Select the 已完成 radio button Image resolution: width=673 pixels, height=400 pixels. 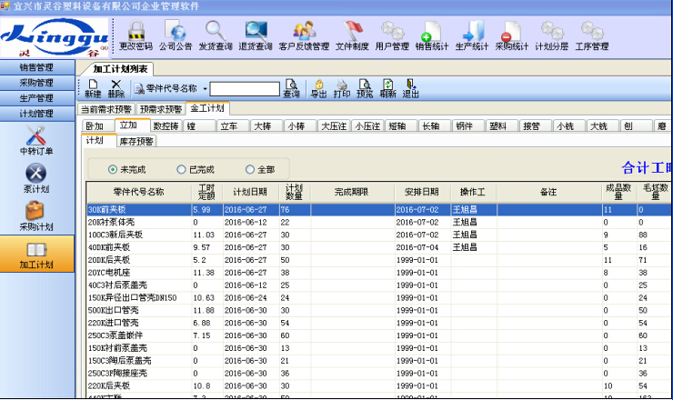point(181,169)
